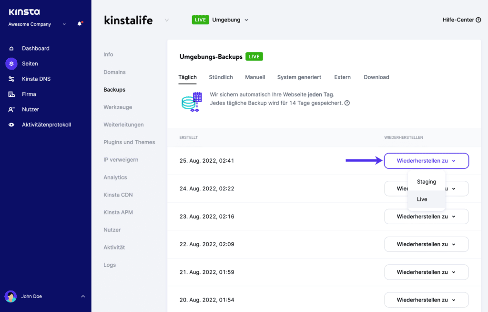Image resolution: width=488 pixels, height=312 pixels.
Task: Open the Umgebung environment dropdown
Action: [x=246, y=20]
